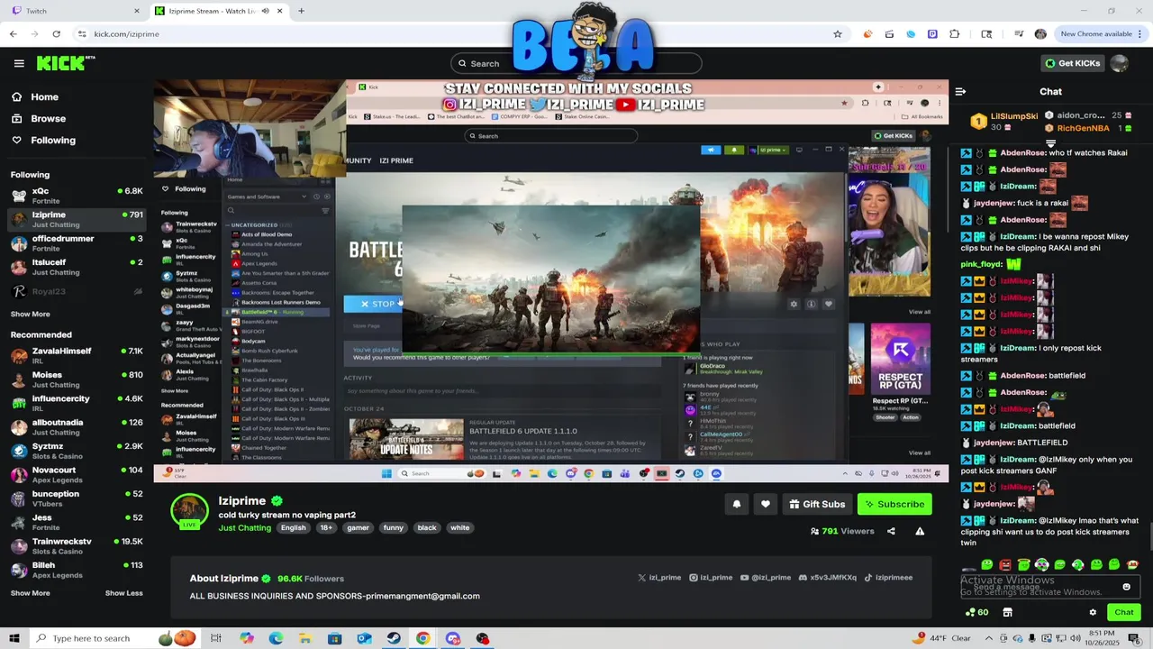This screenshot has height=649, width=1153.
Task: Share the stream via share icon
Action: pyautogui.click(x=891, y=531)
